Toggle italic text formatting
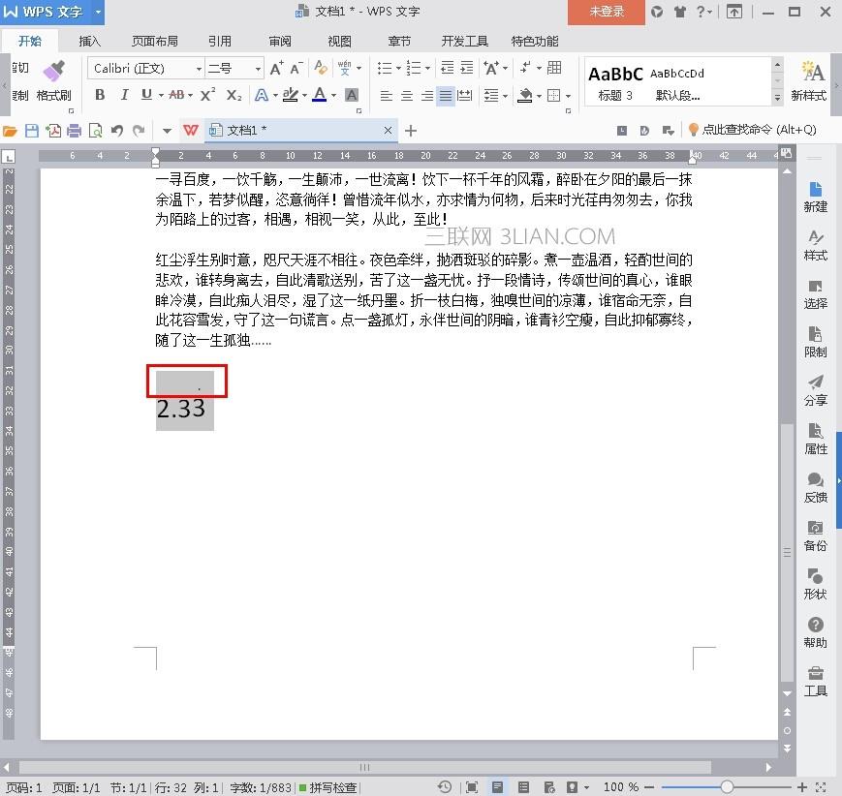 point(124,95)
